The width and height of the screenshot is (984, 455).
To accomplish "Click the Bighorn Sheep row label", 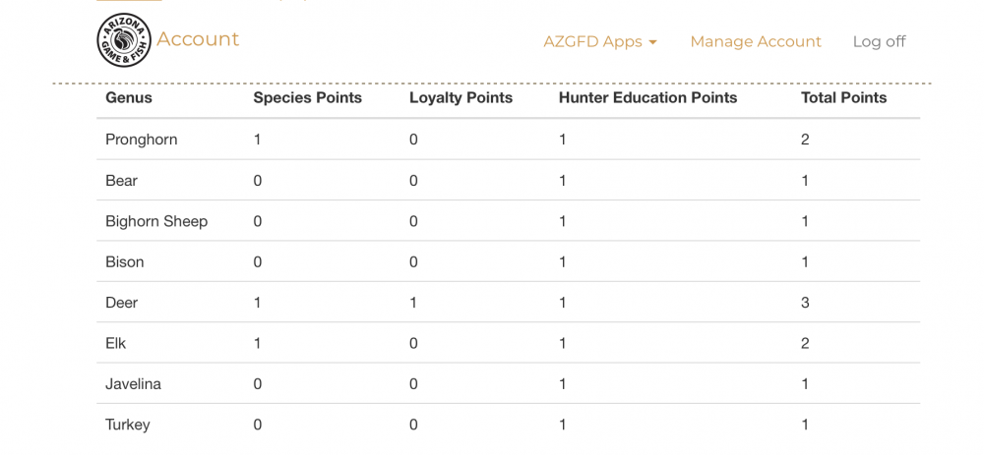I will coord(156,221).
